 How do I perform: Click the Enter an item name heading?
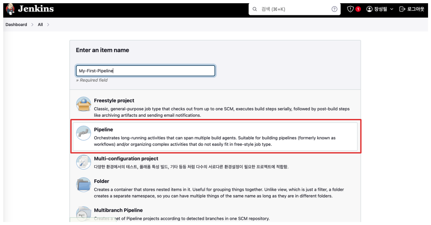coord(102,50)
